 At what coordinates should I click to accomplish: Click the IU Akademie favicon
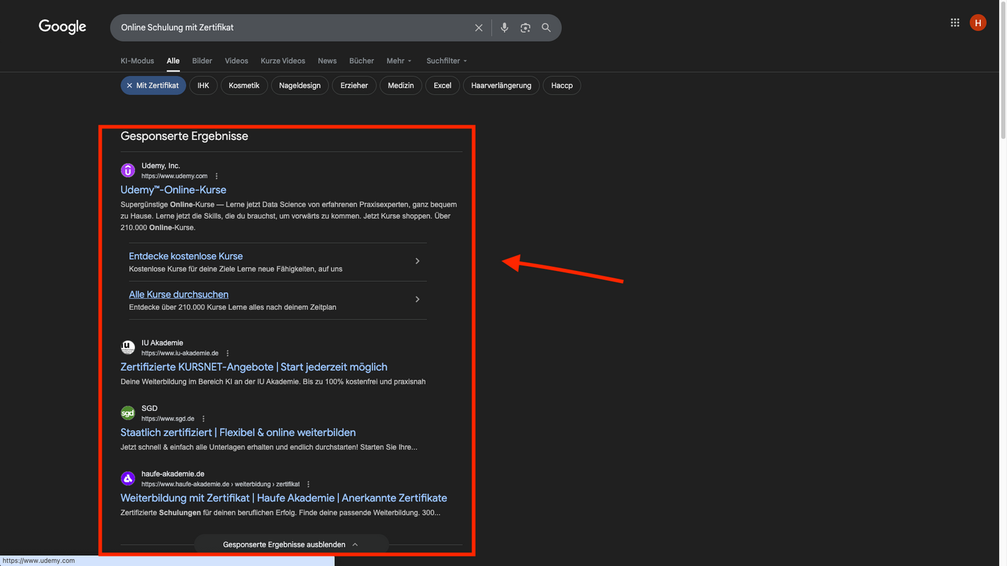(128, 347)
